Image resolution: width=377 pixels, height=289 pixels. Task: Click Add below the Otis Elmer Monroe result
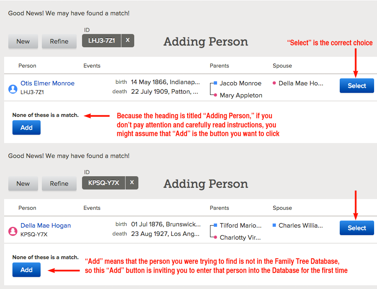click(27, 128)
